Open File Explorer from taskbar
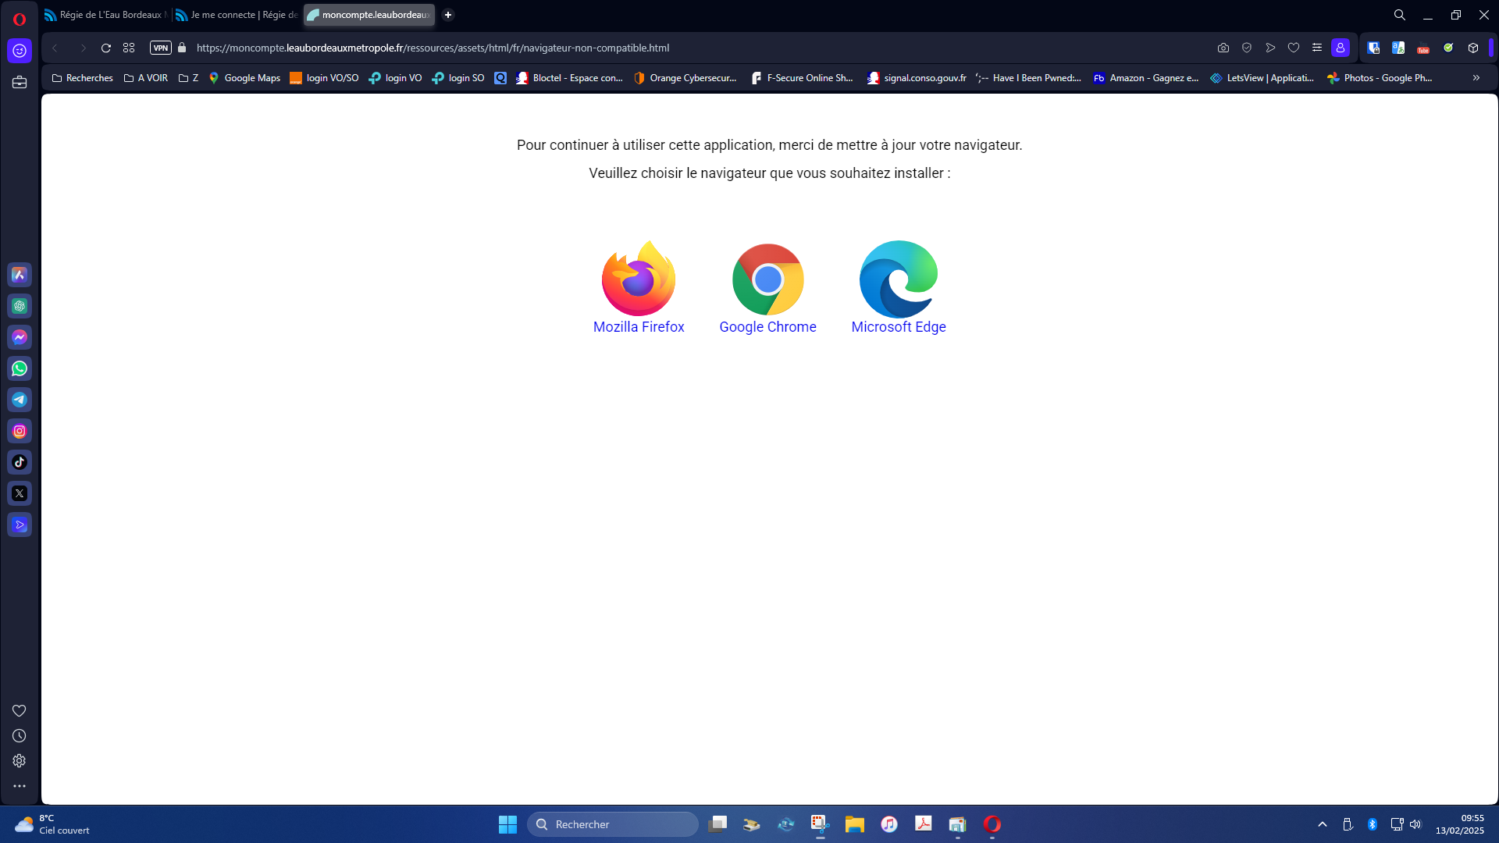The image size is (1499, 843). 855,824
